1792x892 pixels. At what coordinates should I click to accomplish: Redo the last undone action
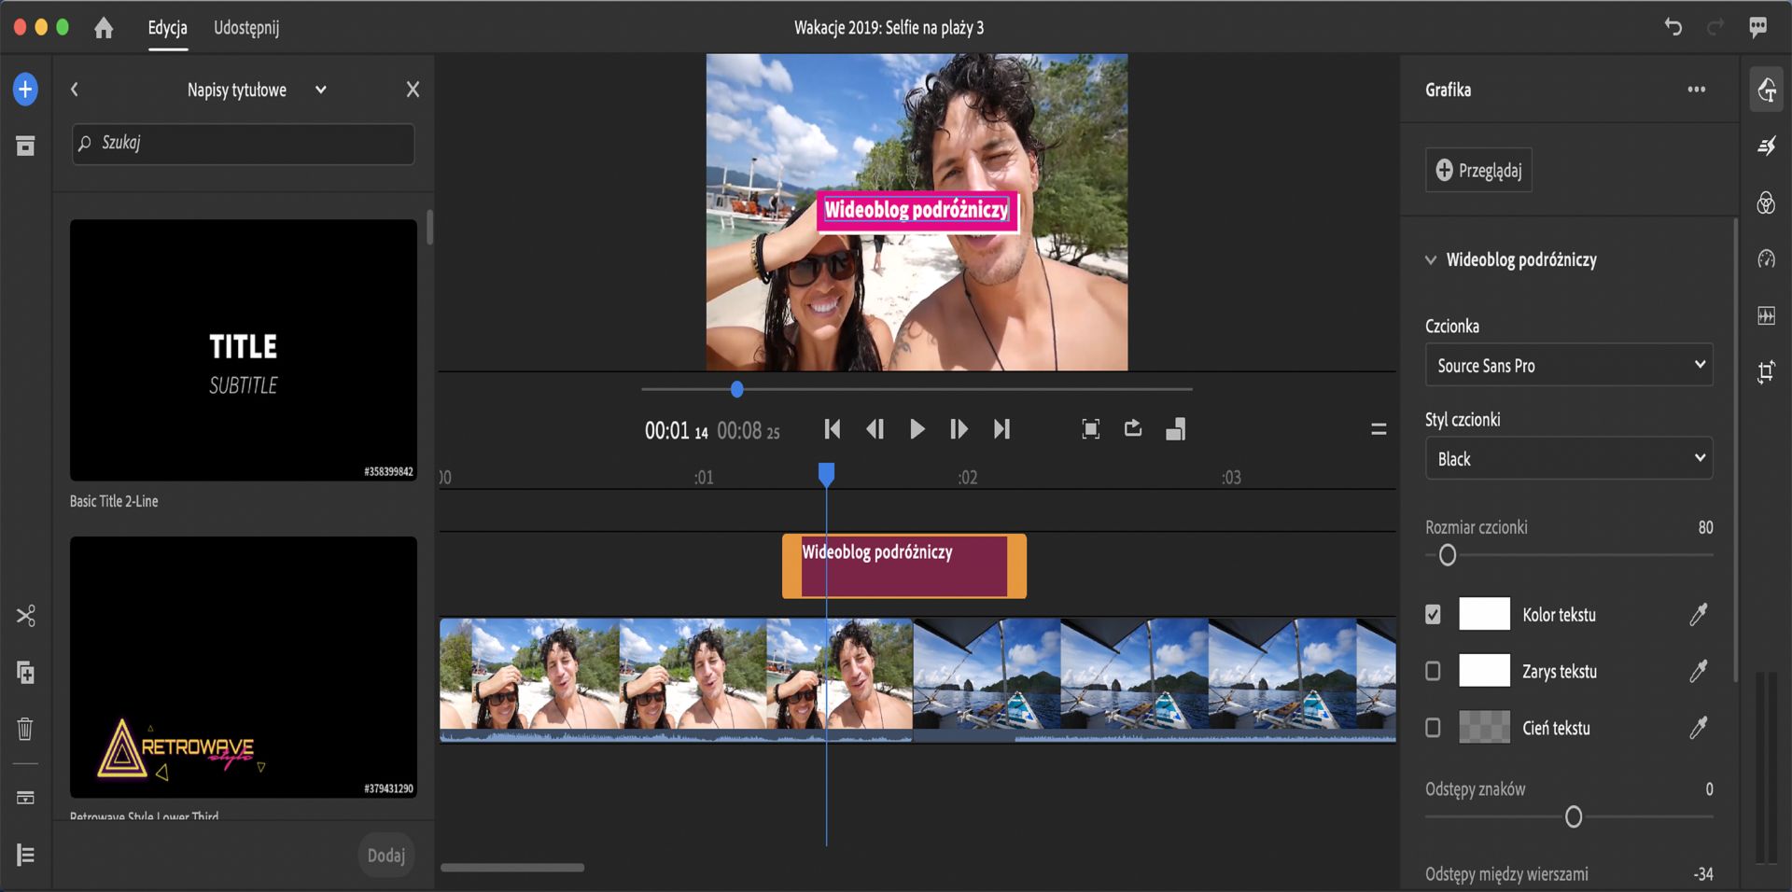click(1715, 27)
